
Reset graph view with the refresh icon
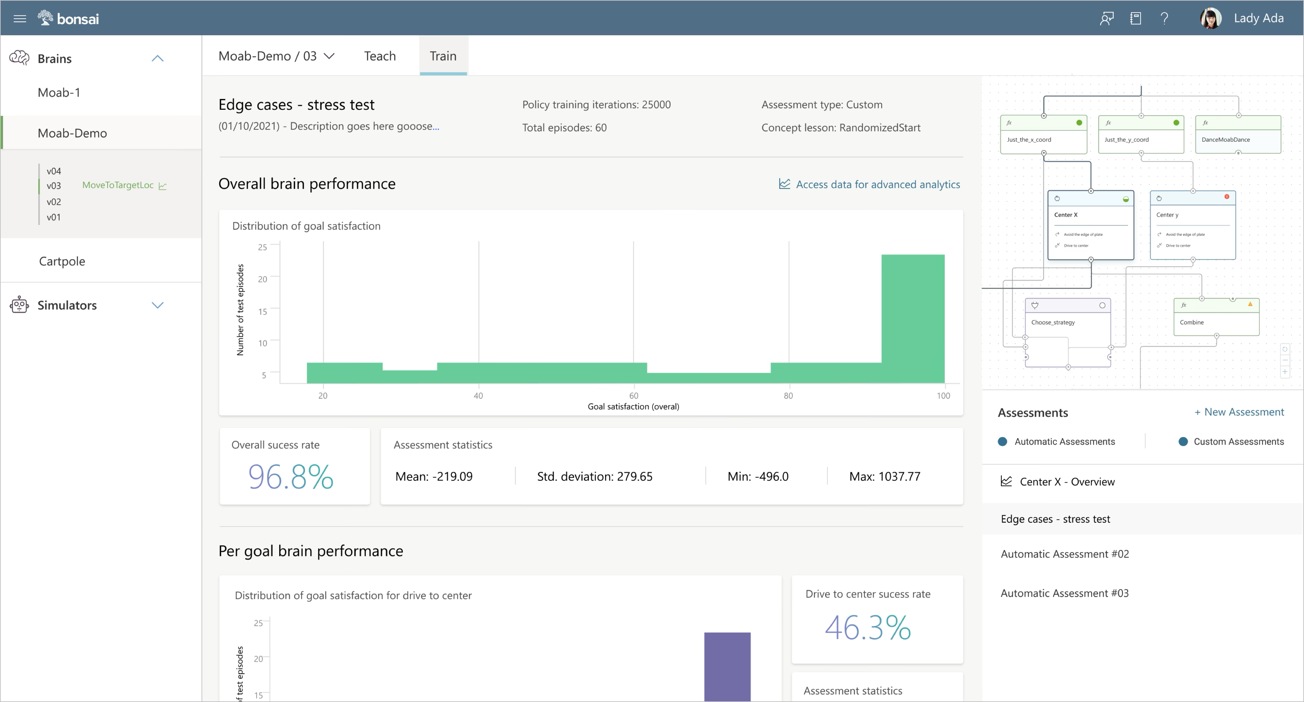click(1285, 349)
